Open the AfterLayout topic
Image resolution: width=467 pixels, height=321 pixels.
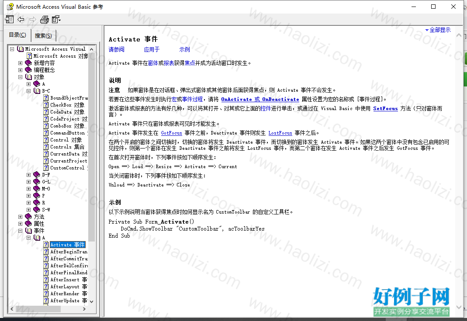pyautogui.click(x=69, y=286)
